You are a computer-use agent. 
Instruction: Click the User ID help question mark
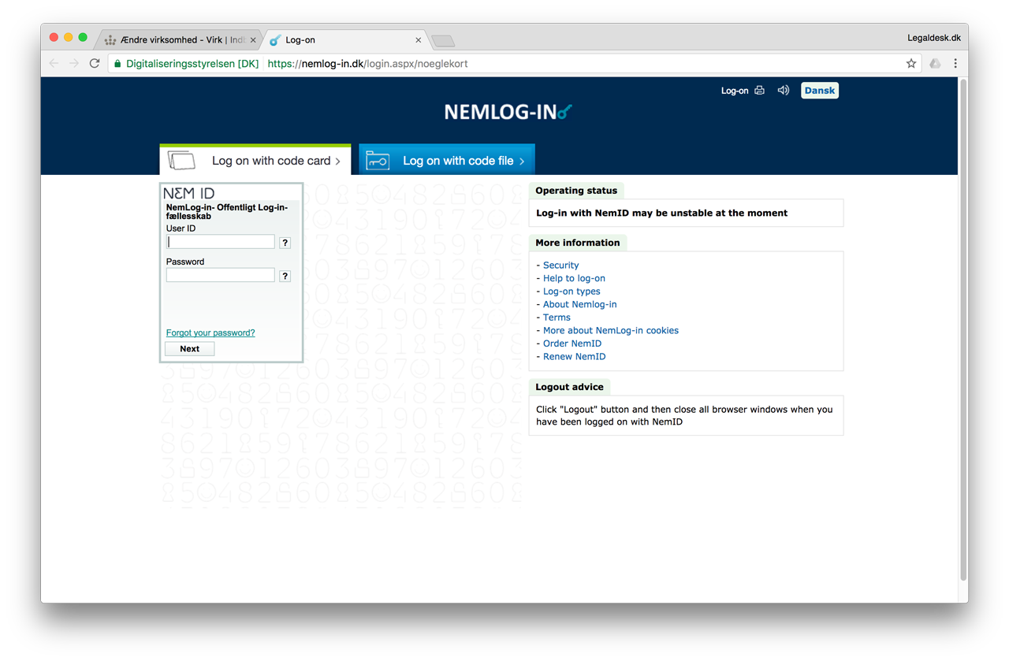click(285, 243)
